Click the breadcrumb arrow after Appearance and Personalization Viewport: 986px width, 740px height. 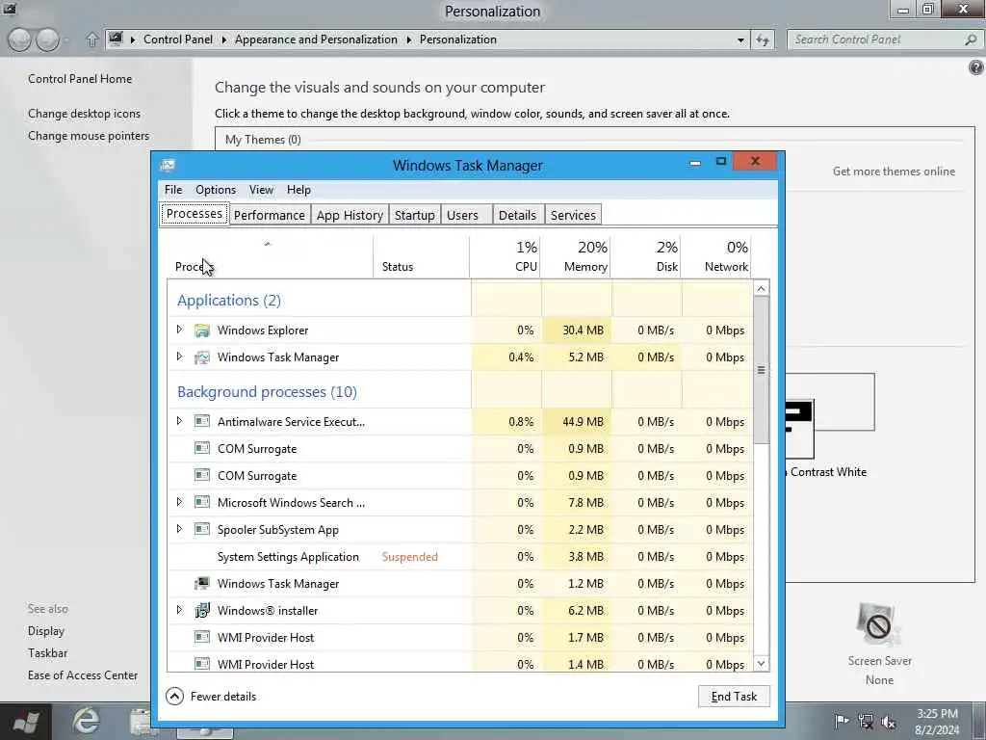(x=408, y=40)
